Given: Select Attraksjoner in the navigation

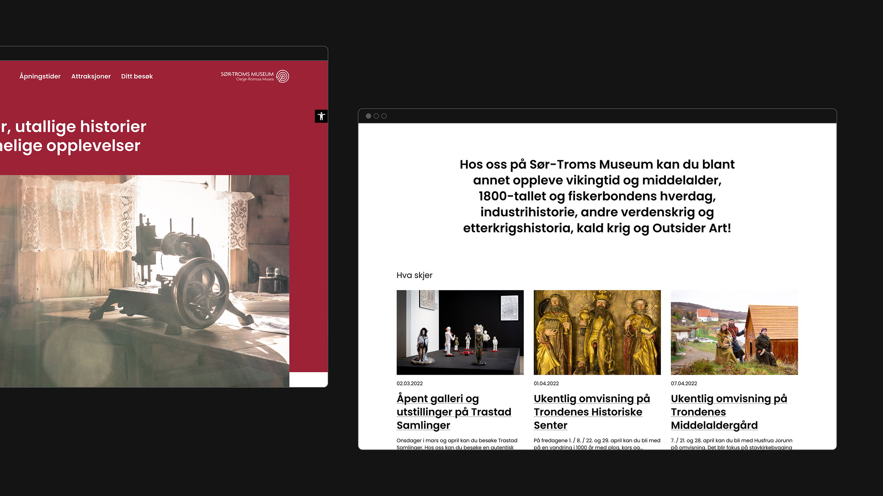Looking at the screenshot, I should [91, 76].
